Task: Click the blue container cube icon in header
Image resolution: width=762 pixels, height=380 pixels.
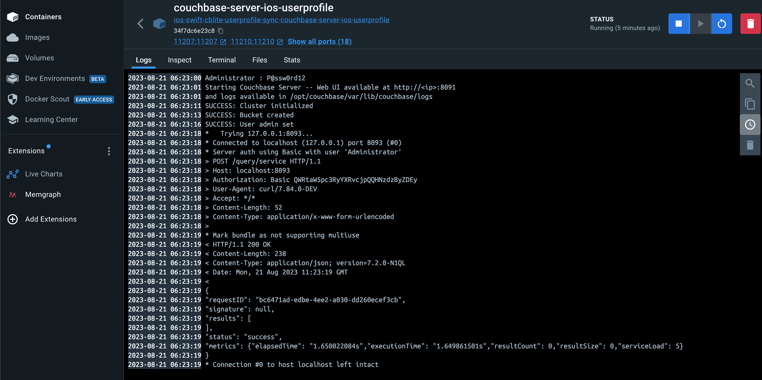Action: (x=159, y=24)
